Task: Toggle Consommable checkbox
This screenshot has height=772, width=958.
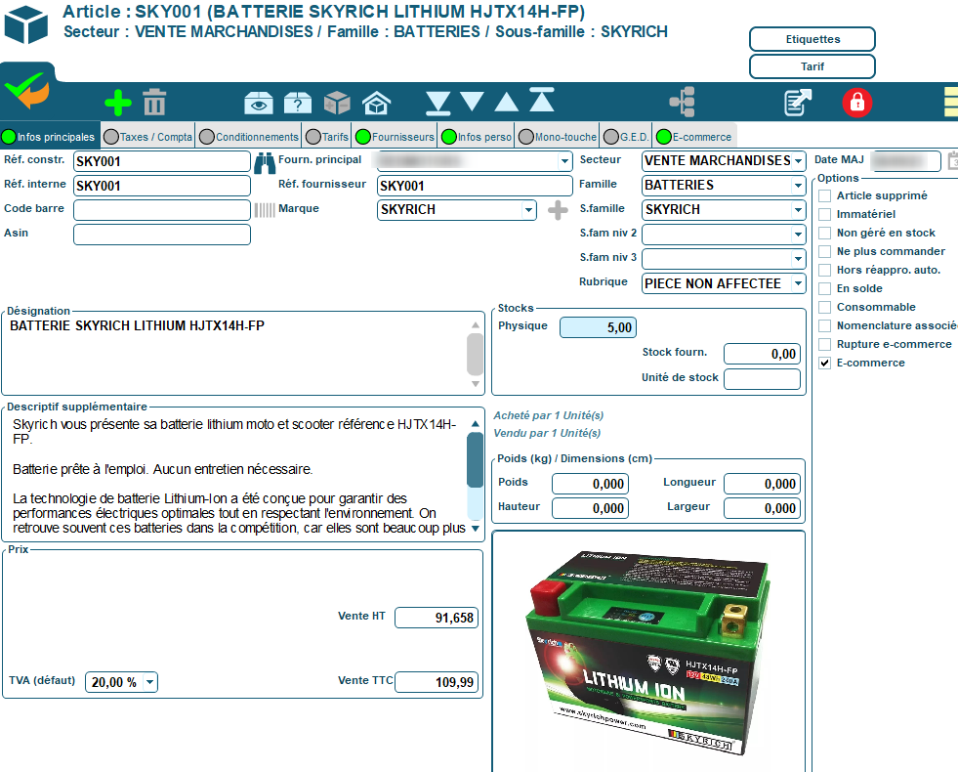Action: (x=825, y=307)
